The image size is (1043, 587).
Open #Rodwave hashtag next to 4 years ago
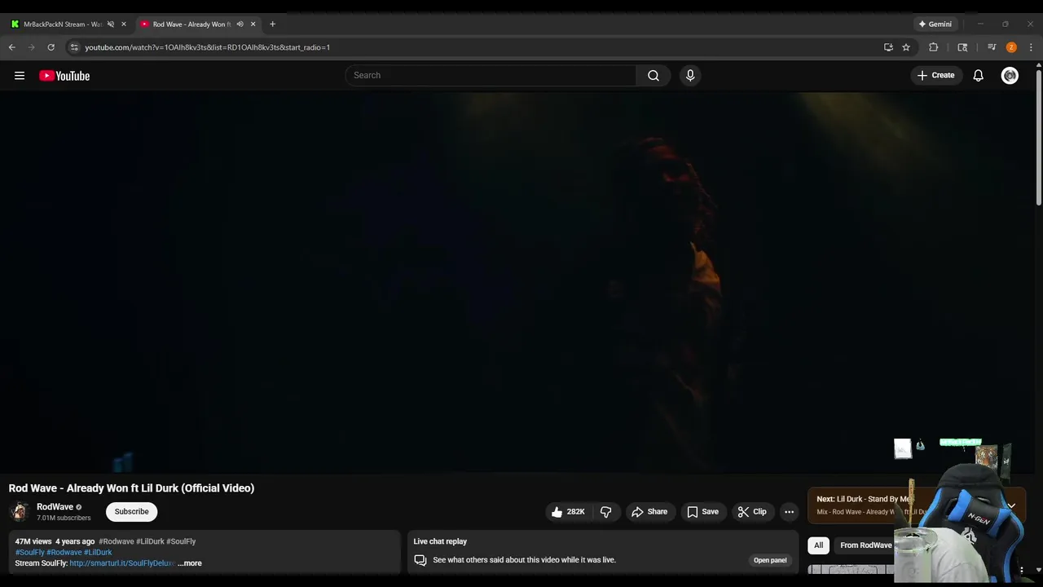(x=116, y=541)
